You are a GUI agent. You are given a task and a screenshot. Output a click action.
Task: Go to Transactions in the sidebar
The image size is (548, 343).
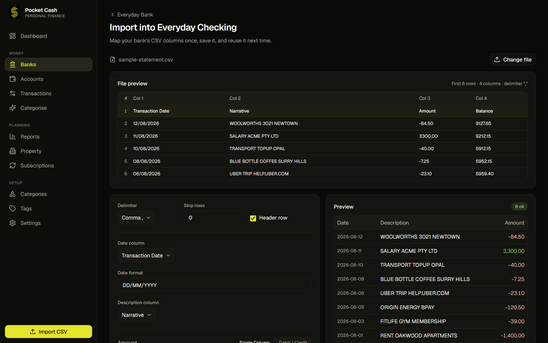pyautogui.click(x=48, y=93)
